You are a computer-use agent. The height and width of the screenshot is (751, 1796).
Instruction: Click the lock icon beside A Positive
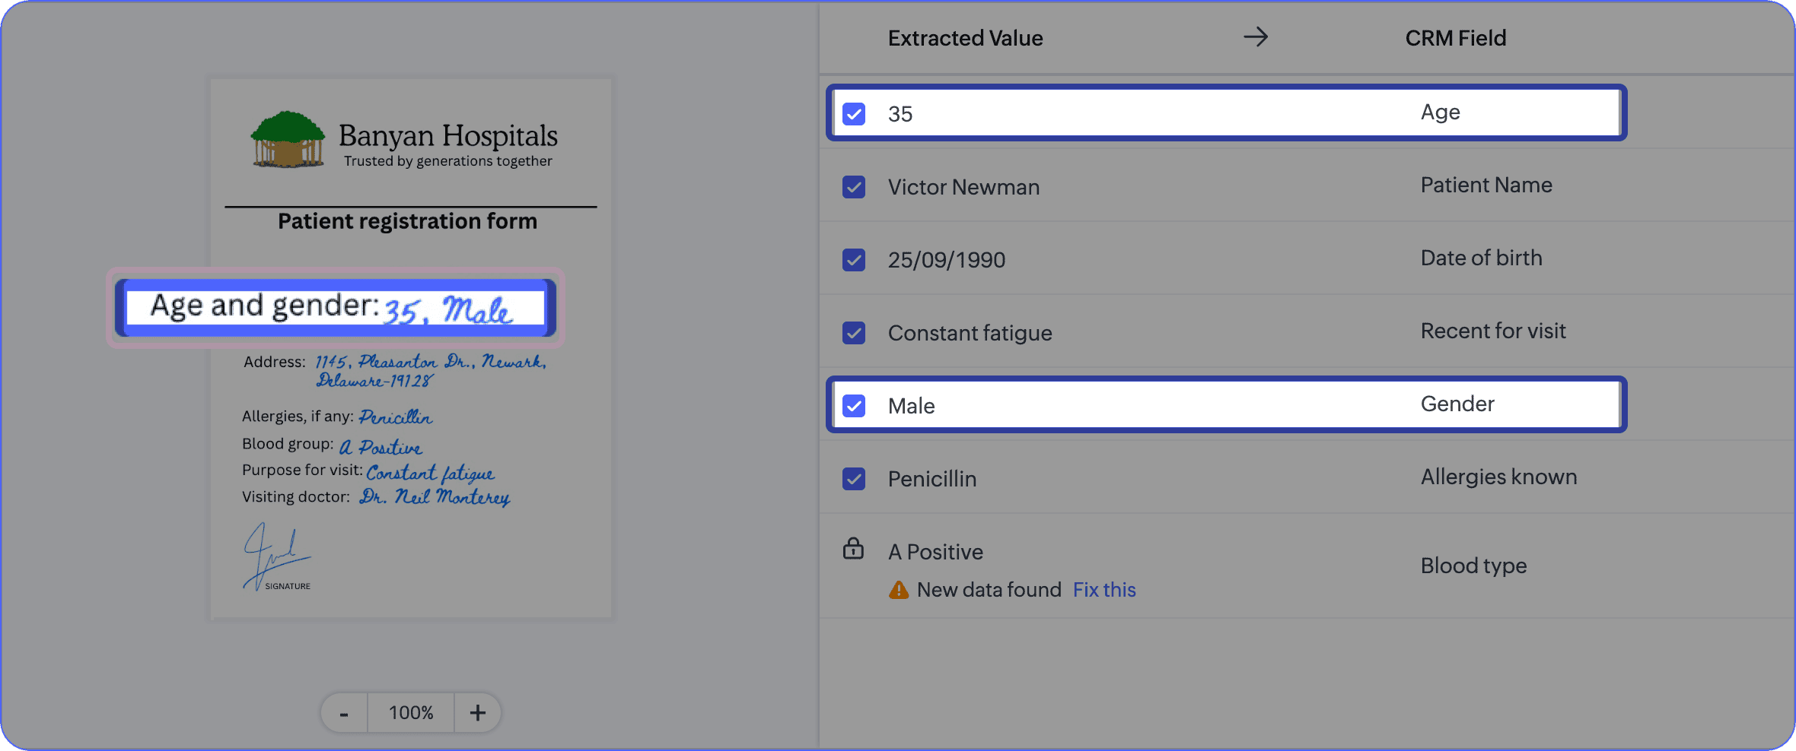pyautogui.click(x=853, y=549)
